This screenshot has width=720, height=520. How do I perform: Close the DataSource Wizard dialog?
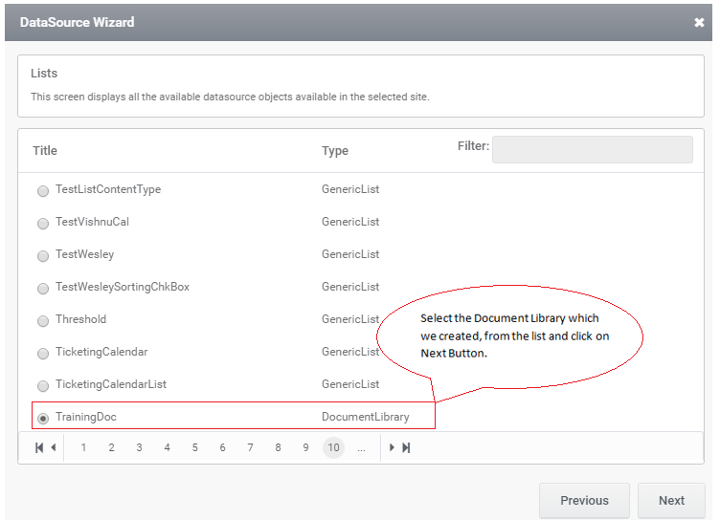click(x=699, y=22)
